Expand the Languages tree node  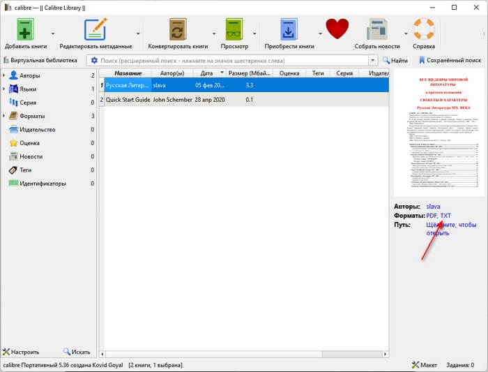coord(3,89)
